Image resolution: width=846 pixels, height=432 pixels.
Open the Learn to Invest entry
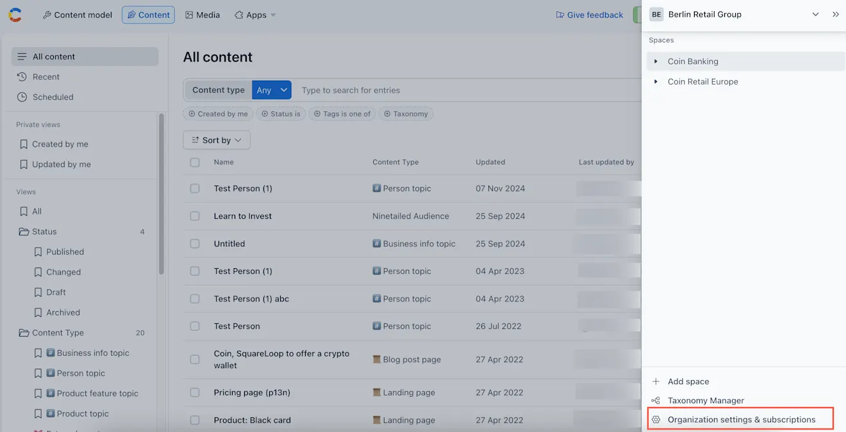coord(243,216)
